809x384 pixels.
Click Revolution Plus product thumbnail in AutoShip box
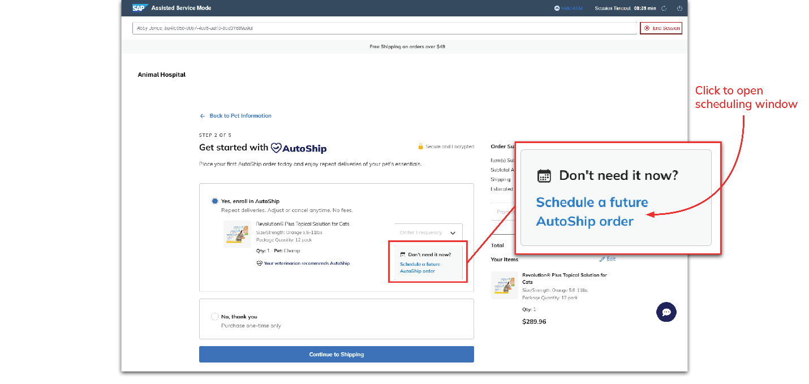point(238,234)
